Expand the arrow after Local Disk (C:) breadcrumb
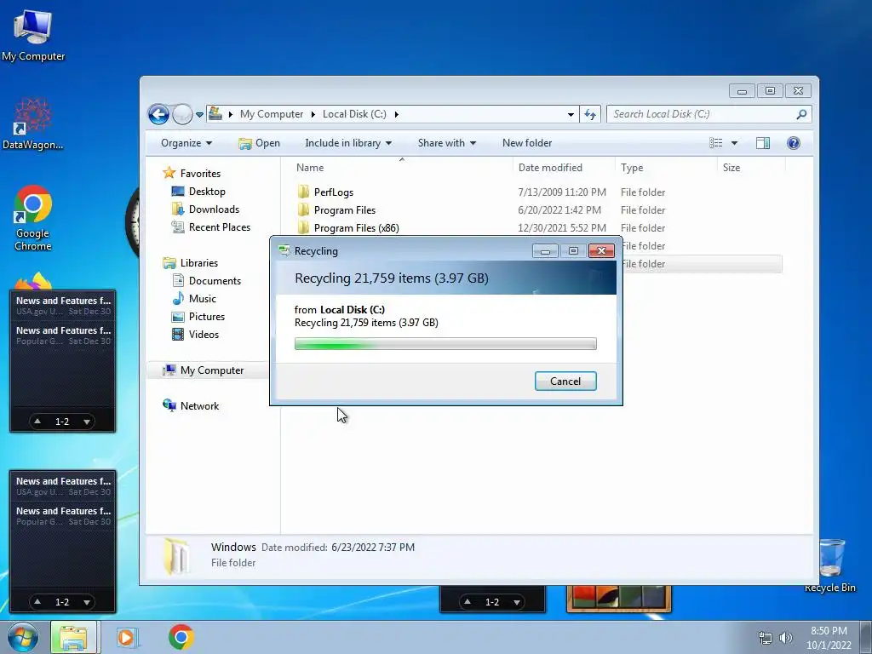This screenshot has width=872, height=654. [397, 115]
